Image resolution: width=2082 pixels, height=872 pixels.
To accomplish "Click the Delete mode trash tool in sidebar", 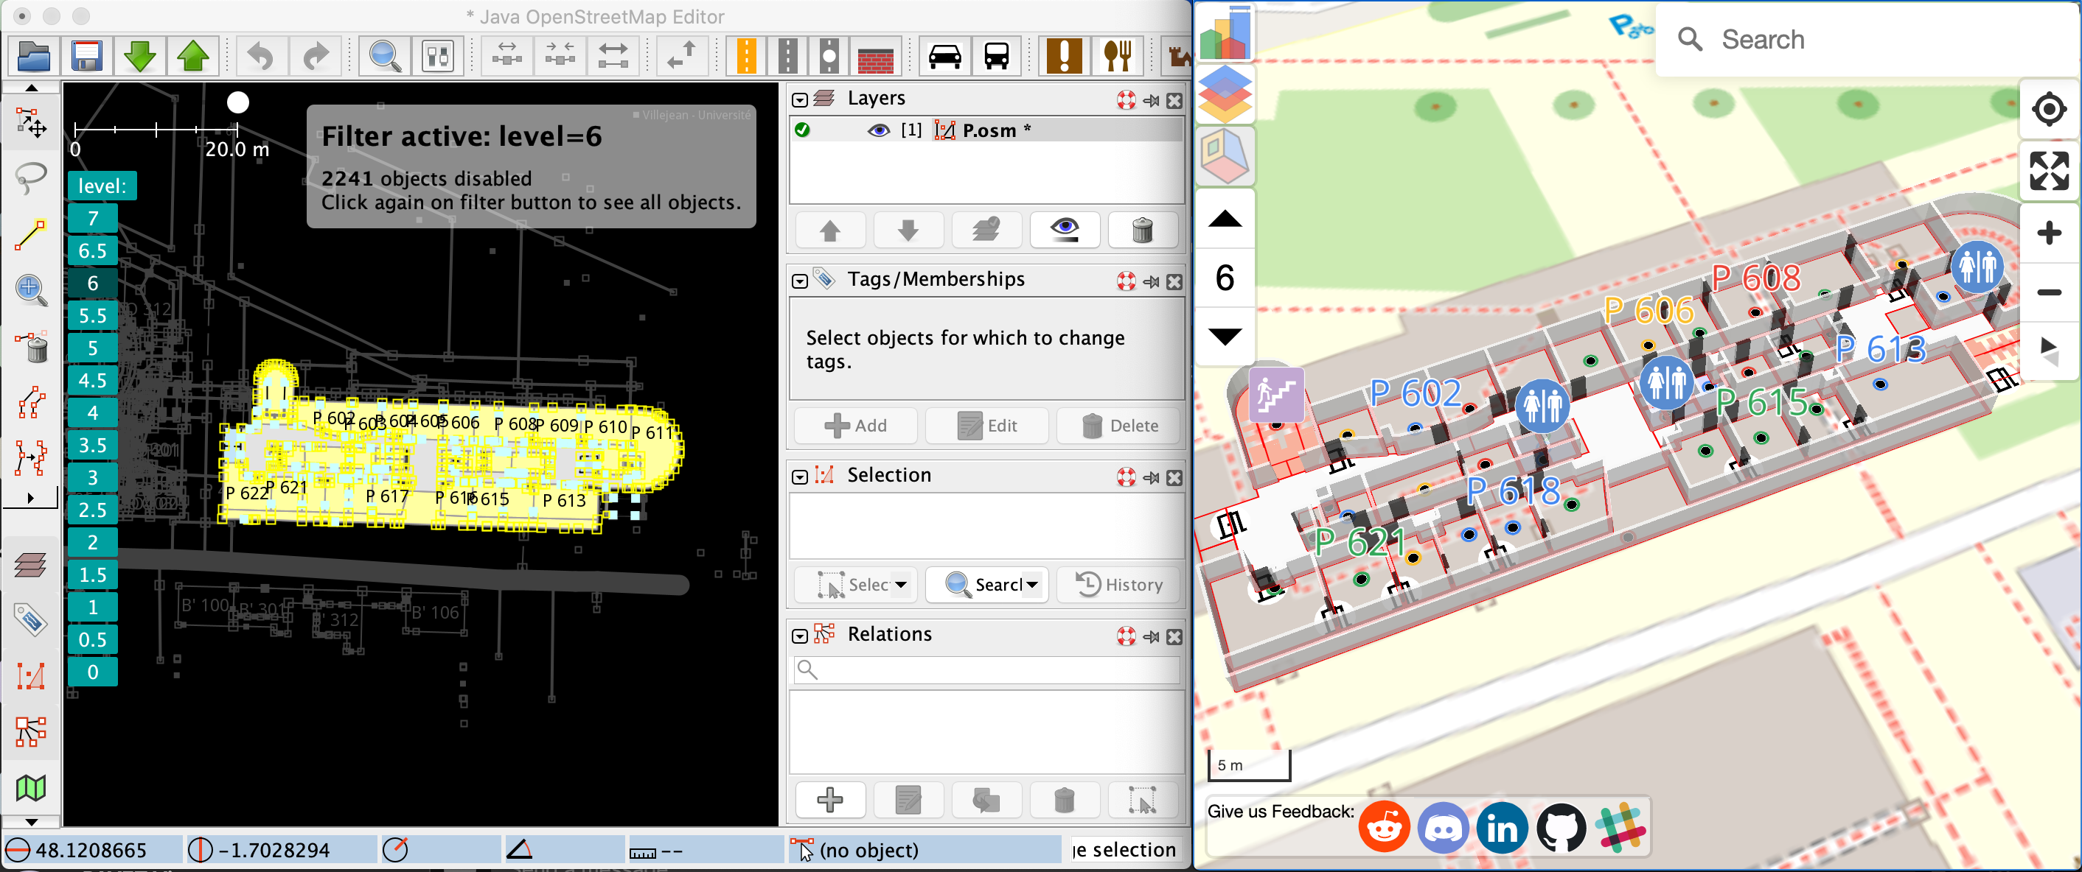I will click(32, 347).
